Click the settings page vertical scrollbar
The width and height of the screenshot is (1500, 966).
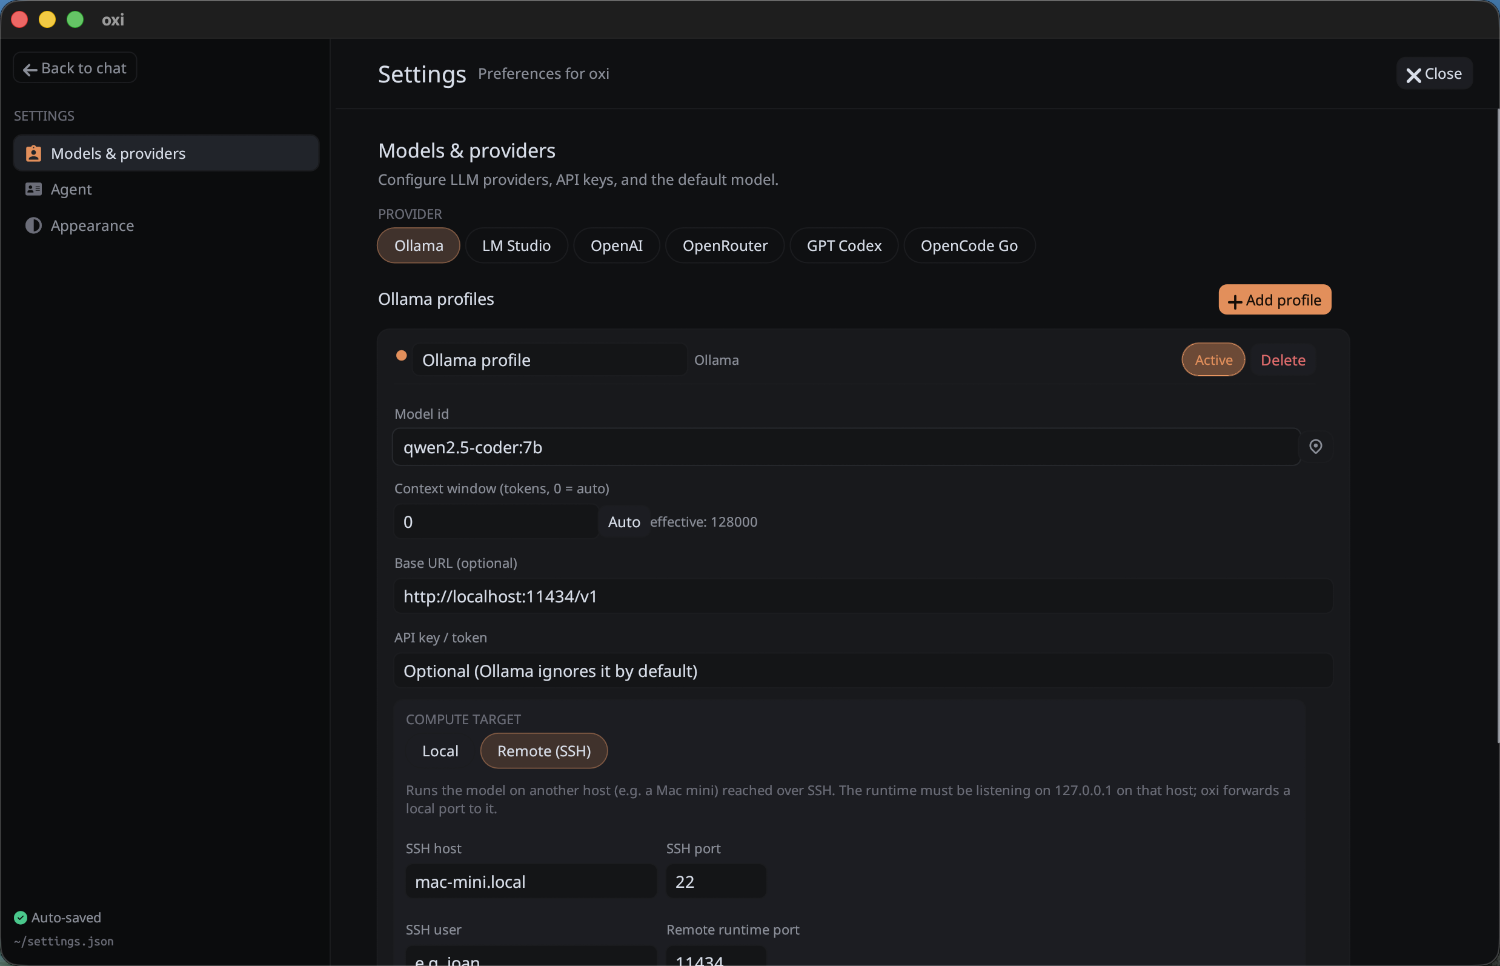coord(1498,427)
